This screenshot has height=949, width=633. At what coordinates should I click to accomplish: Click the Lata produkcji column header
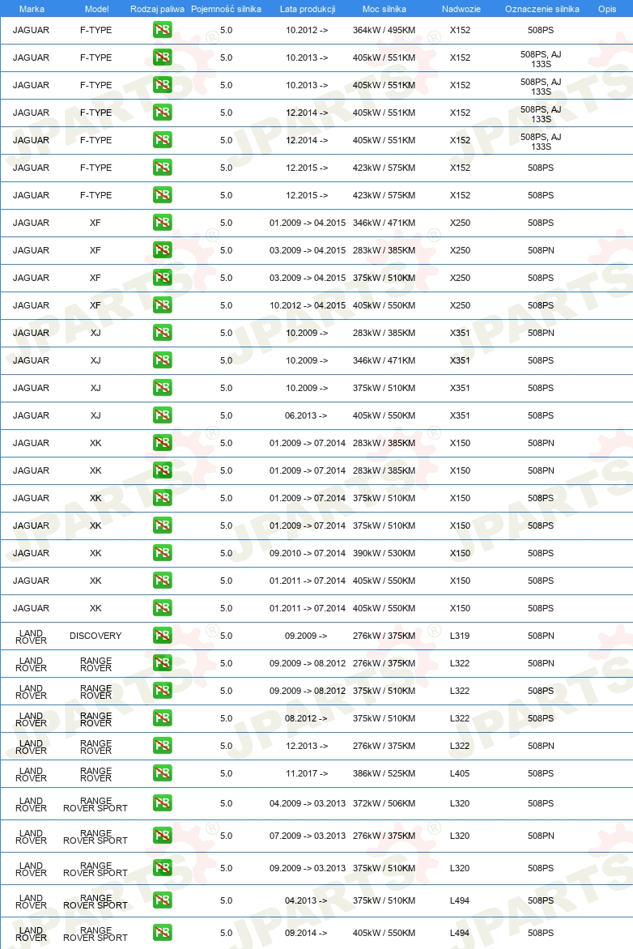click(308, 9)
